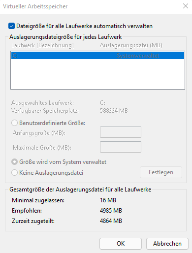Close the Virtueller Arbeitsspeicher dialog

click(x=186, y=6)
